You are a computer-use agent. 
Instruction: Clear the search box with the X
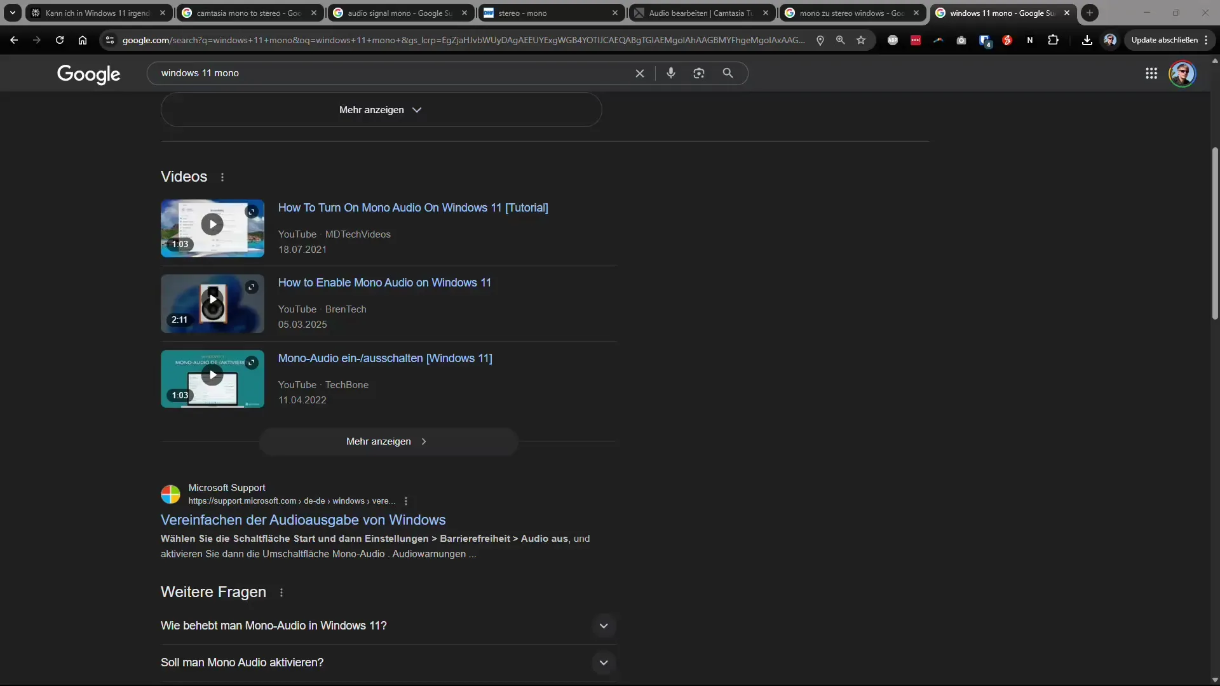640,73
